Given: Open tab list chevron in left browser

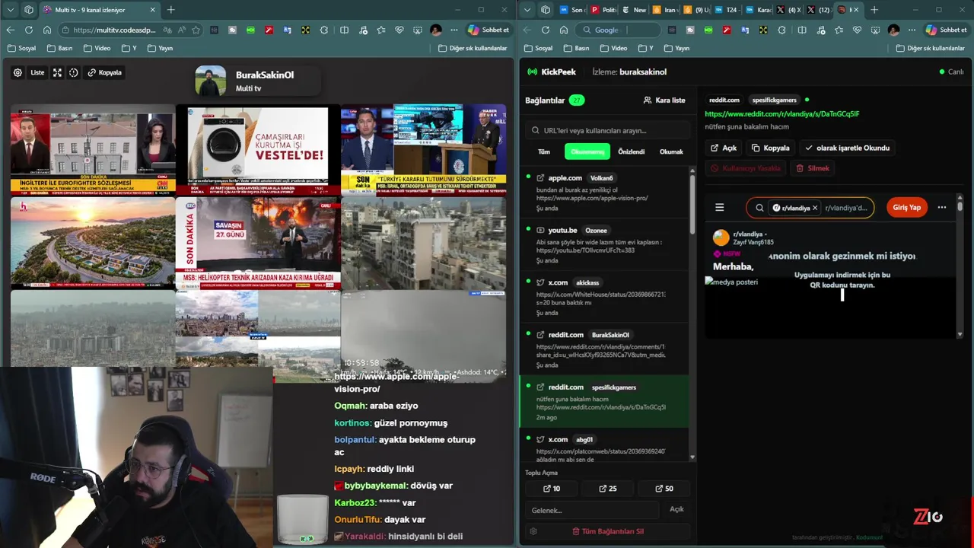Looking at the screenshot, I should pyautogui.click(x=11, y=10).
